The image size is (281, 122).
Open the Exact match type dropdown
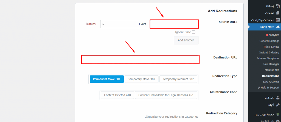(124, 24)
